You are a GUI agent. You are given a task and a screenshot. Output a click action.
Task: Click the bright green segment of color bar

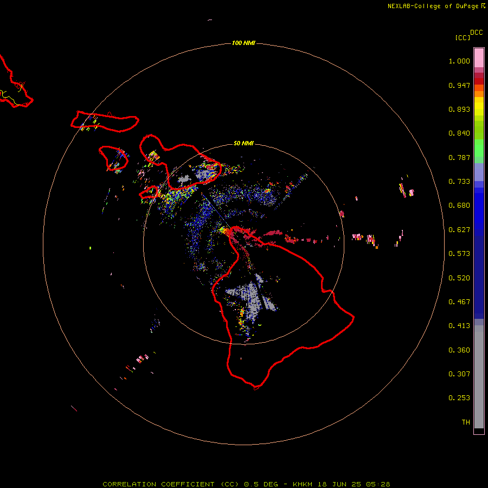(x=479, y=148)
